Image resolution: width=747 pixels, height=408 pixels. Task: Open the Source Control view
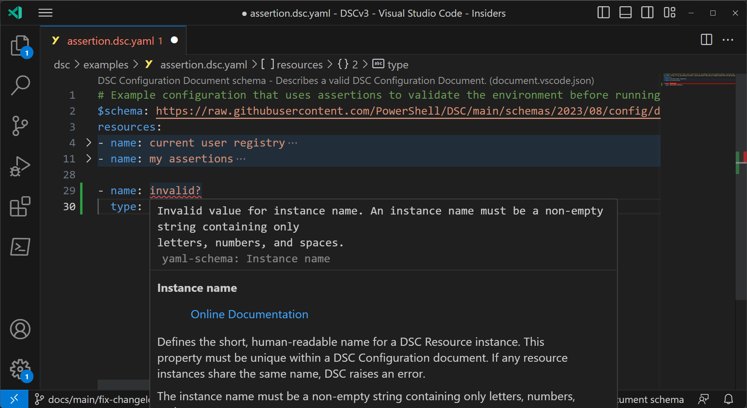[20, 126]
